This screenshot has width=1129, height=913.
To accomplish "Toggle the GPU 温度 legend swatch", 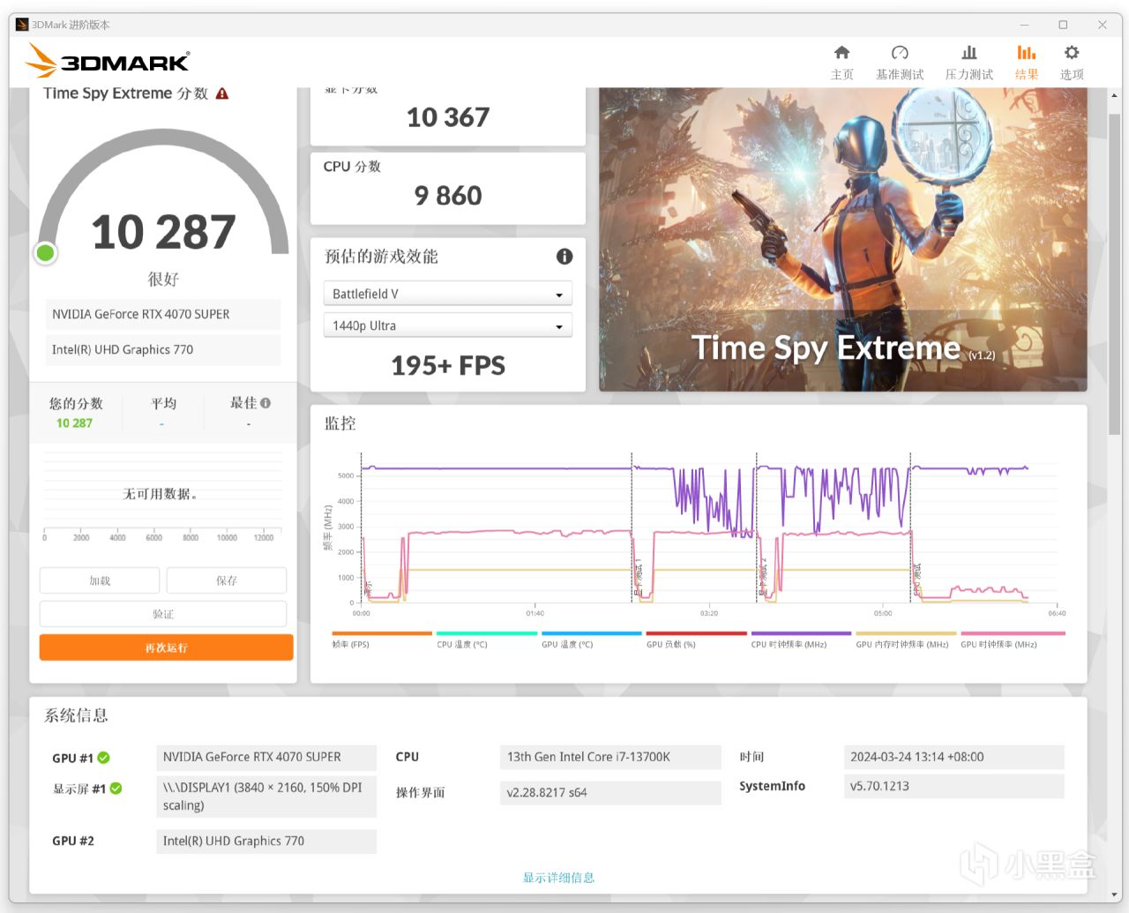I will click(x=592, y=633).
